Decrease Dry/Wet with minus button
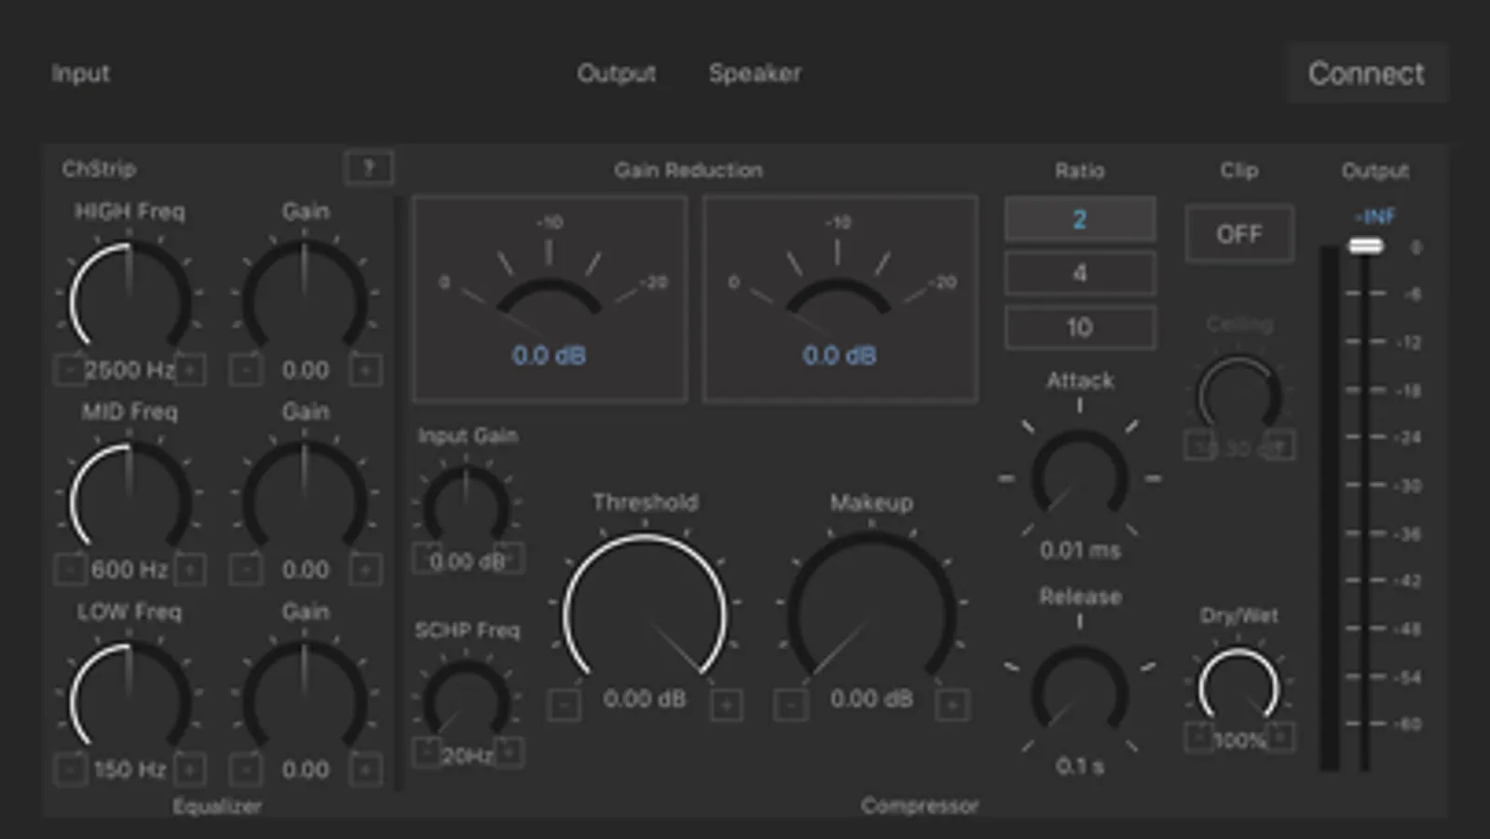1490x839 pixels. coord(1198,736)
